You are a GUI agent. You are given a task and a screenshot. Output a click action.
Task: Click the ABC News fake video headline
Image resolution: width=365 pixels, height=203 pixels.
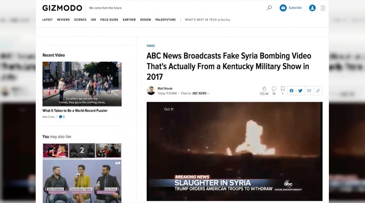229,66
